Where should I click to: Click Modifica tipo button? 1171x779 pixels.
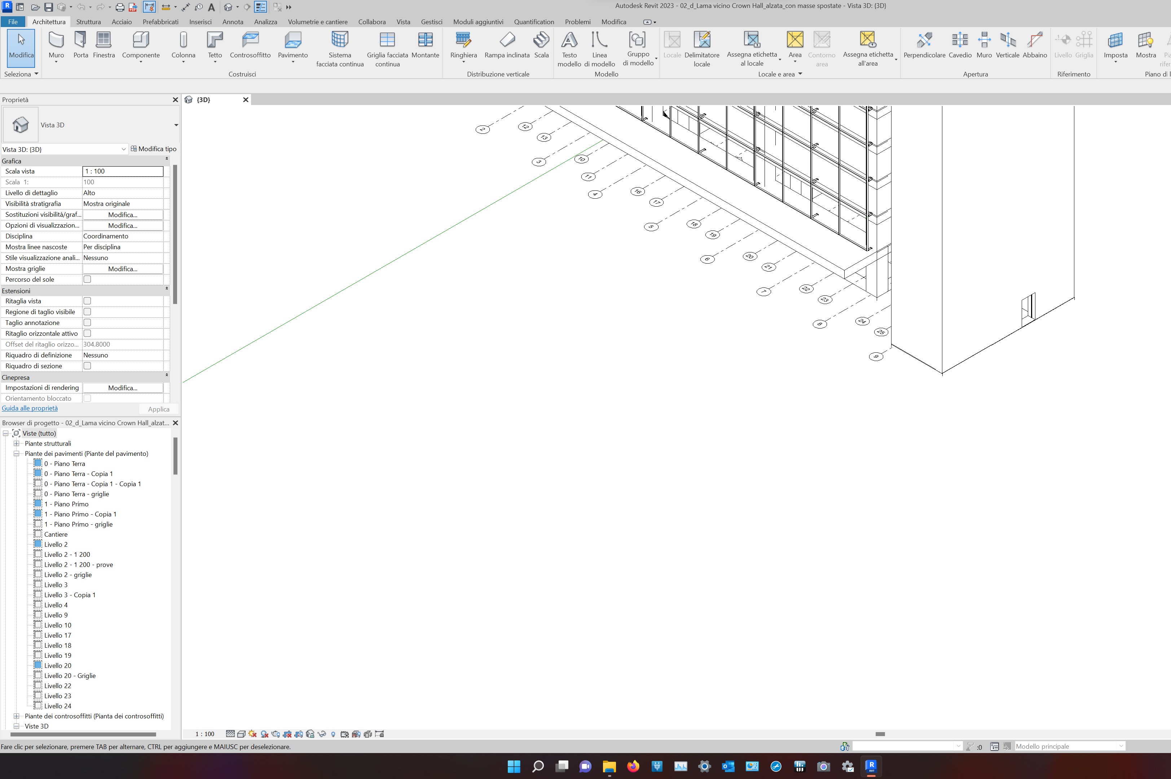154,149
